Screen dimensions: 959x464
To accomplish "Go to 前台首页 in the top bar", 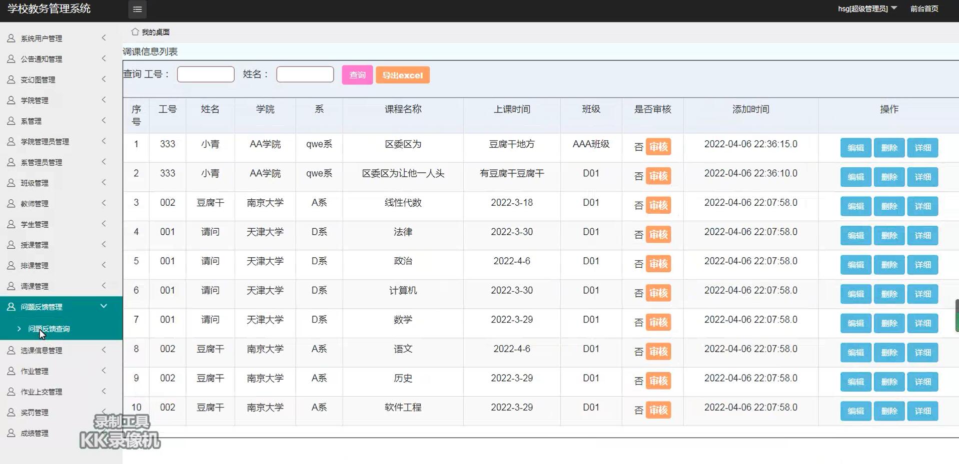I will point(924,8).
